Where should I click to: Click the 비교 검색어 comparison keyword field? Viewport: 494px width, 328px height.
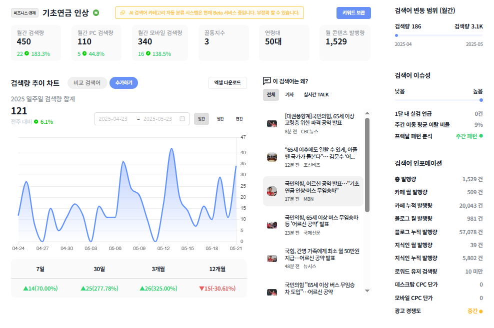coord(87,83)
